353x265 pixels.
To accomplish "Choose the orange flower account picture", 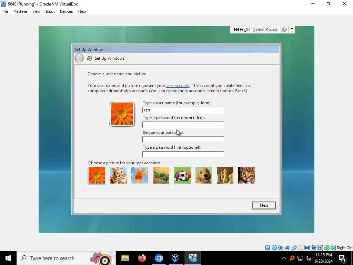I will [x=97, y=175].
